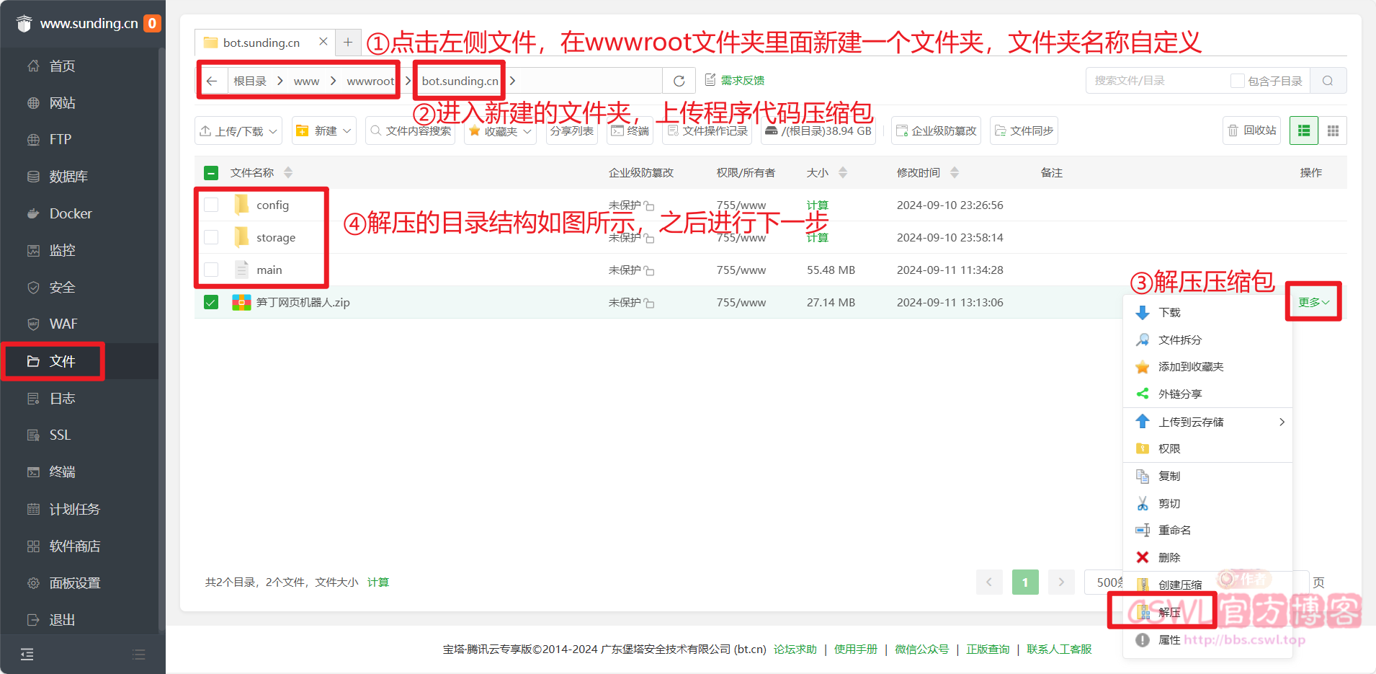Switch to grid view icon
The width and height of the screenshot is (1376, 674).
pos(1333,130)
